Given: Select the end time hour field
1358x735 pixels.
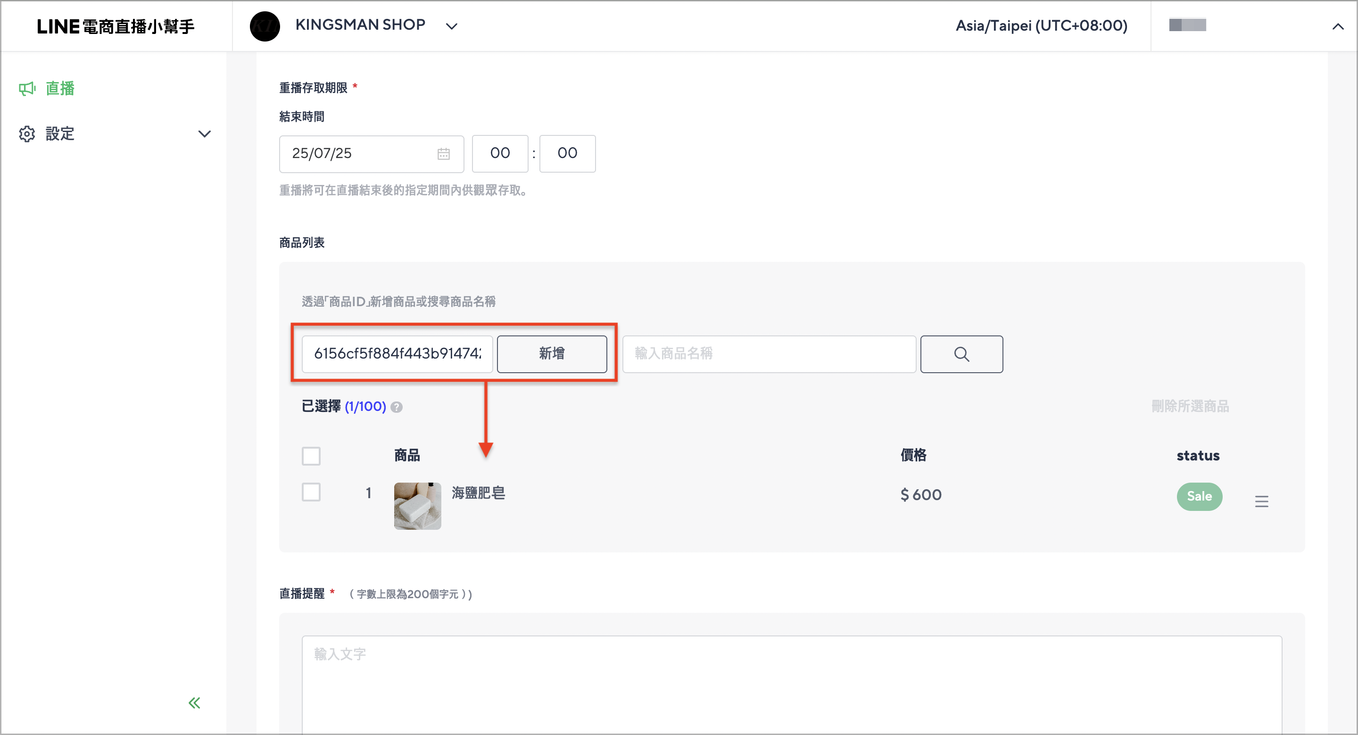Looking at the screenshot, I should (500, 153).
